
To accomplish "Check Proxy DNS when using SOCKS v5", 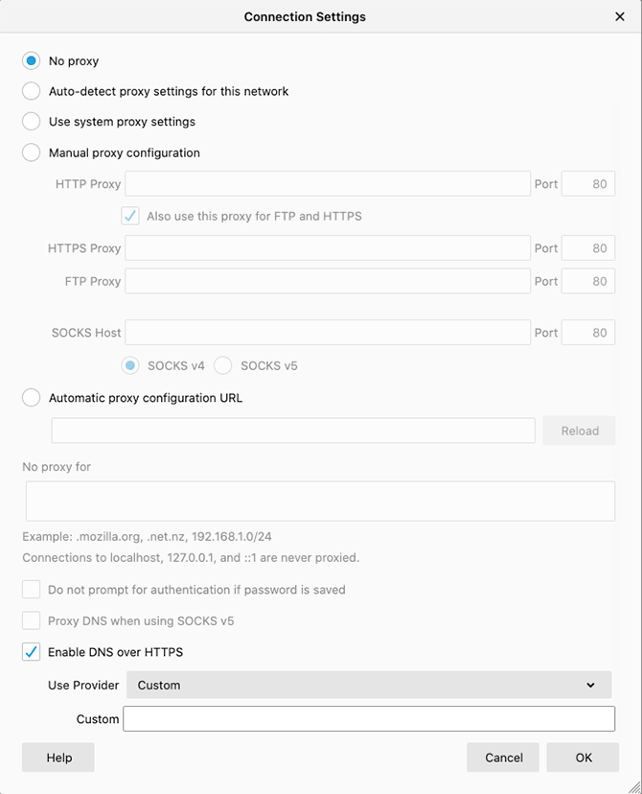I will point(31,620).
